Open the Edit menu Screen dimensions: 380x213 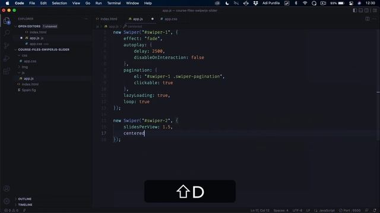click(x=43, y=3)
